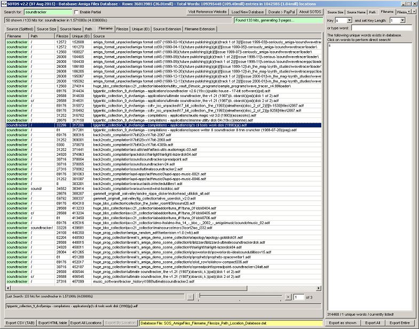Click the SOTDS application icon in title bar

(4, 3)
